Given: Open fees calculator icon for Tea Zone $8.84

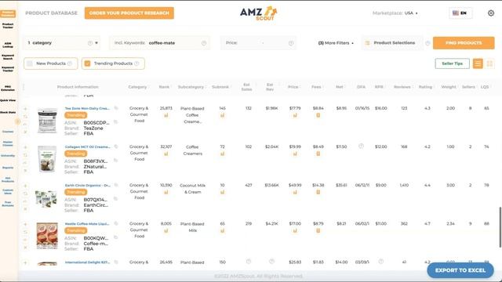Looking at the screenshot, I should click(318, 115).
